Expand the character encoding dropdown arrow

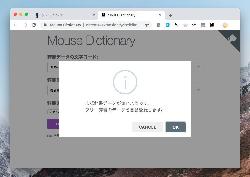(198, 67)
